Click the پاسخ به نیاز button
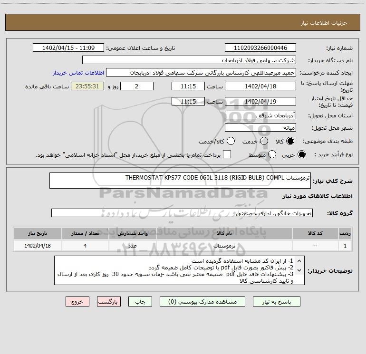 277,302
